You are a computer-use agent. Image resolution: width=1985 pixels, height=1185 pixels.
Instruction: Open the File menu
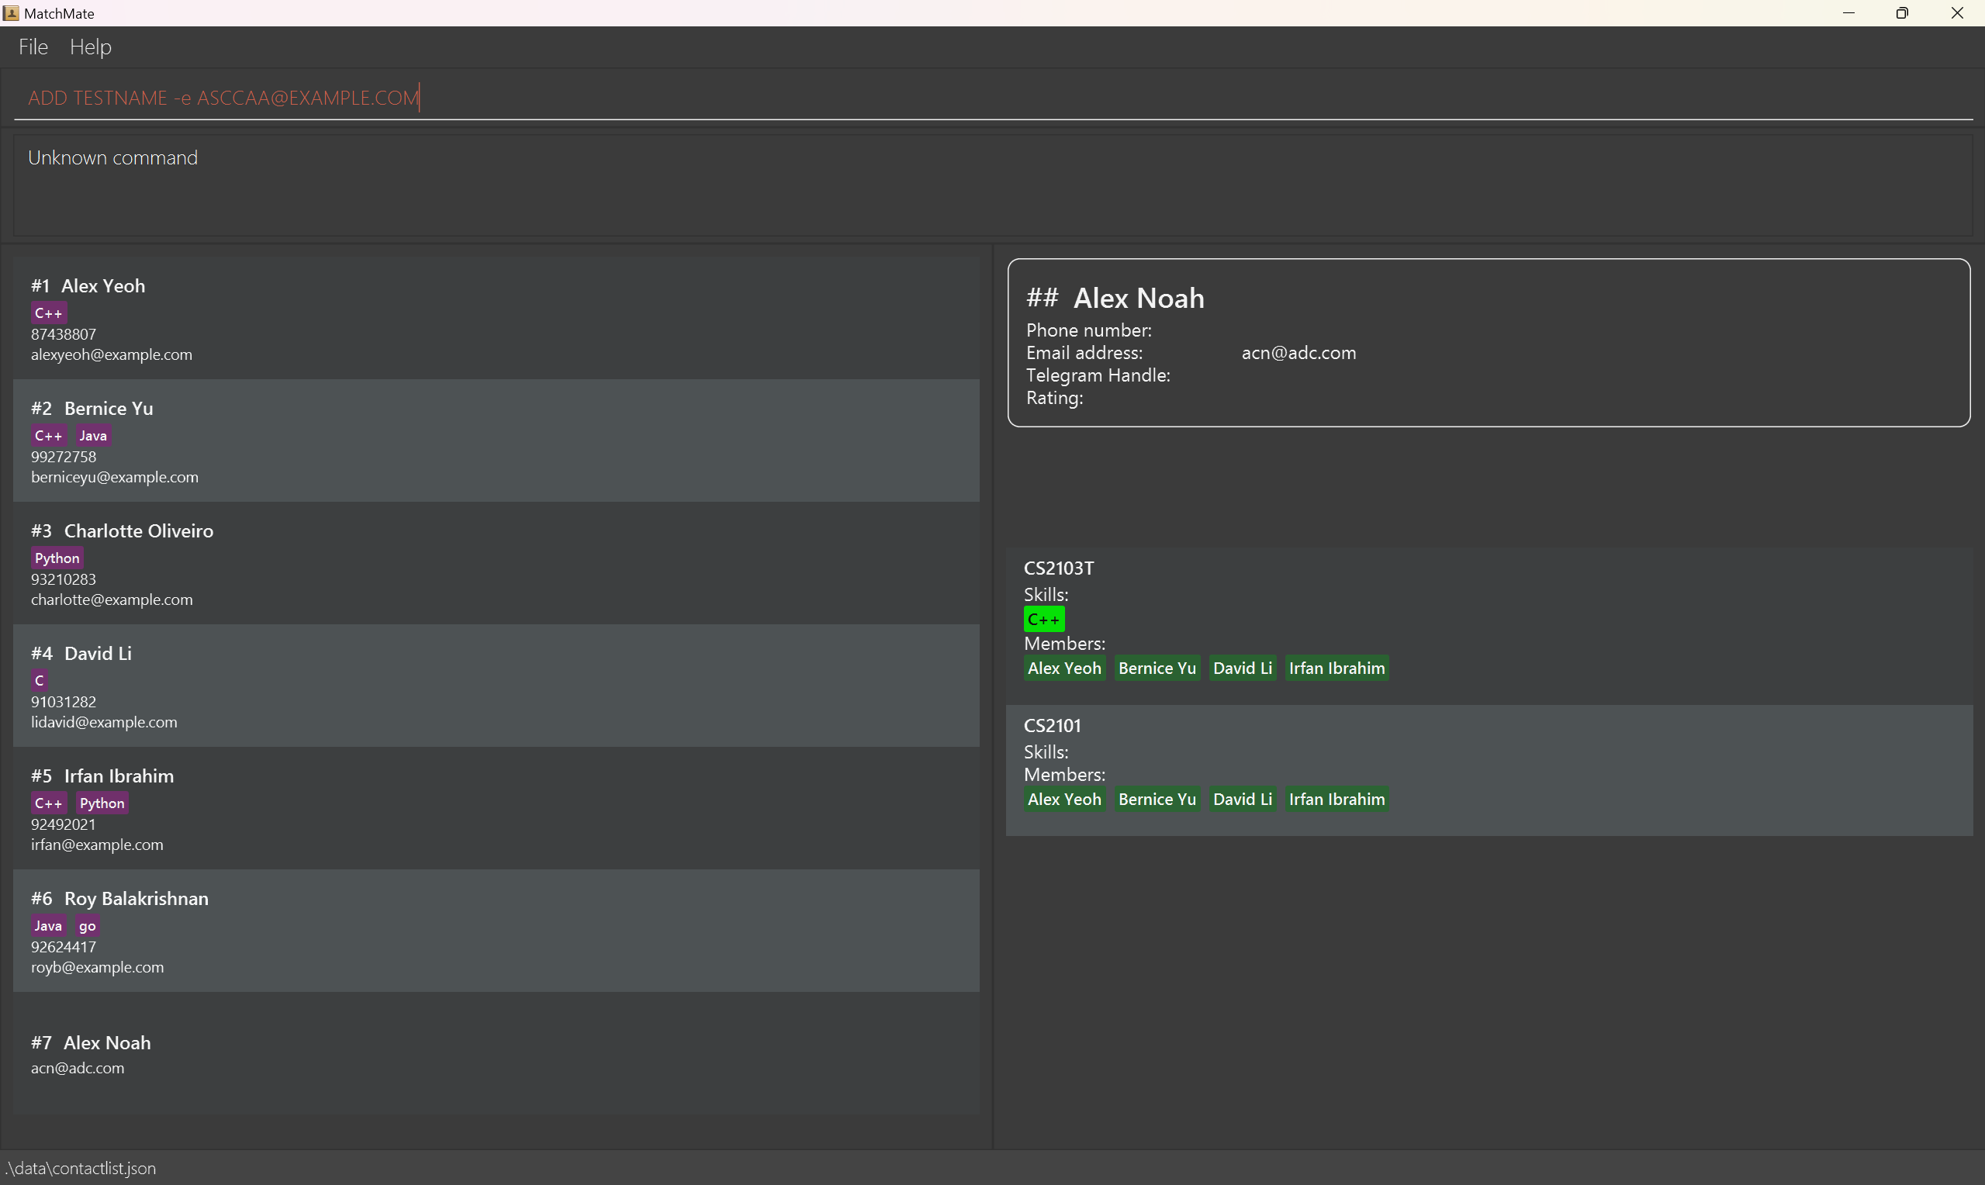(33, 47)
